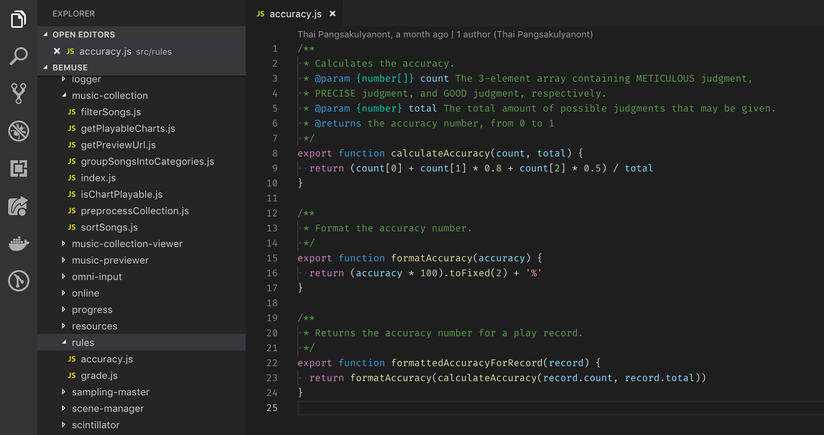The width and height of the screenshot is (824, 435).
Task: Open the Run and Debug view
Action: (x=19, y=131)
